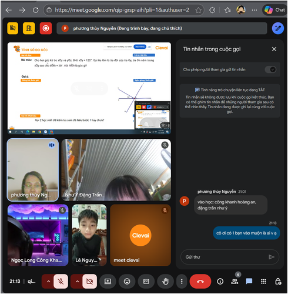The height and width of the screenshot is (294, 288).
Task: Click the sender avatar P in chat
Action: coord(185,201)
